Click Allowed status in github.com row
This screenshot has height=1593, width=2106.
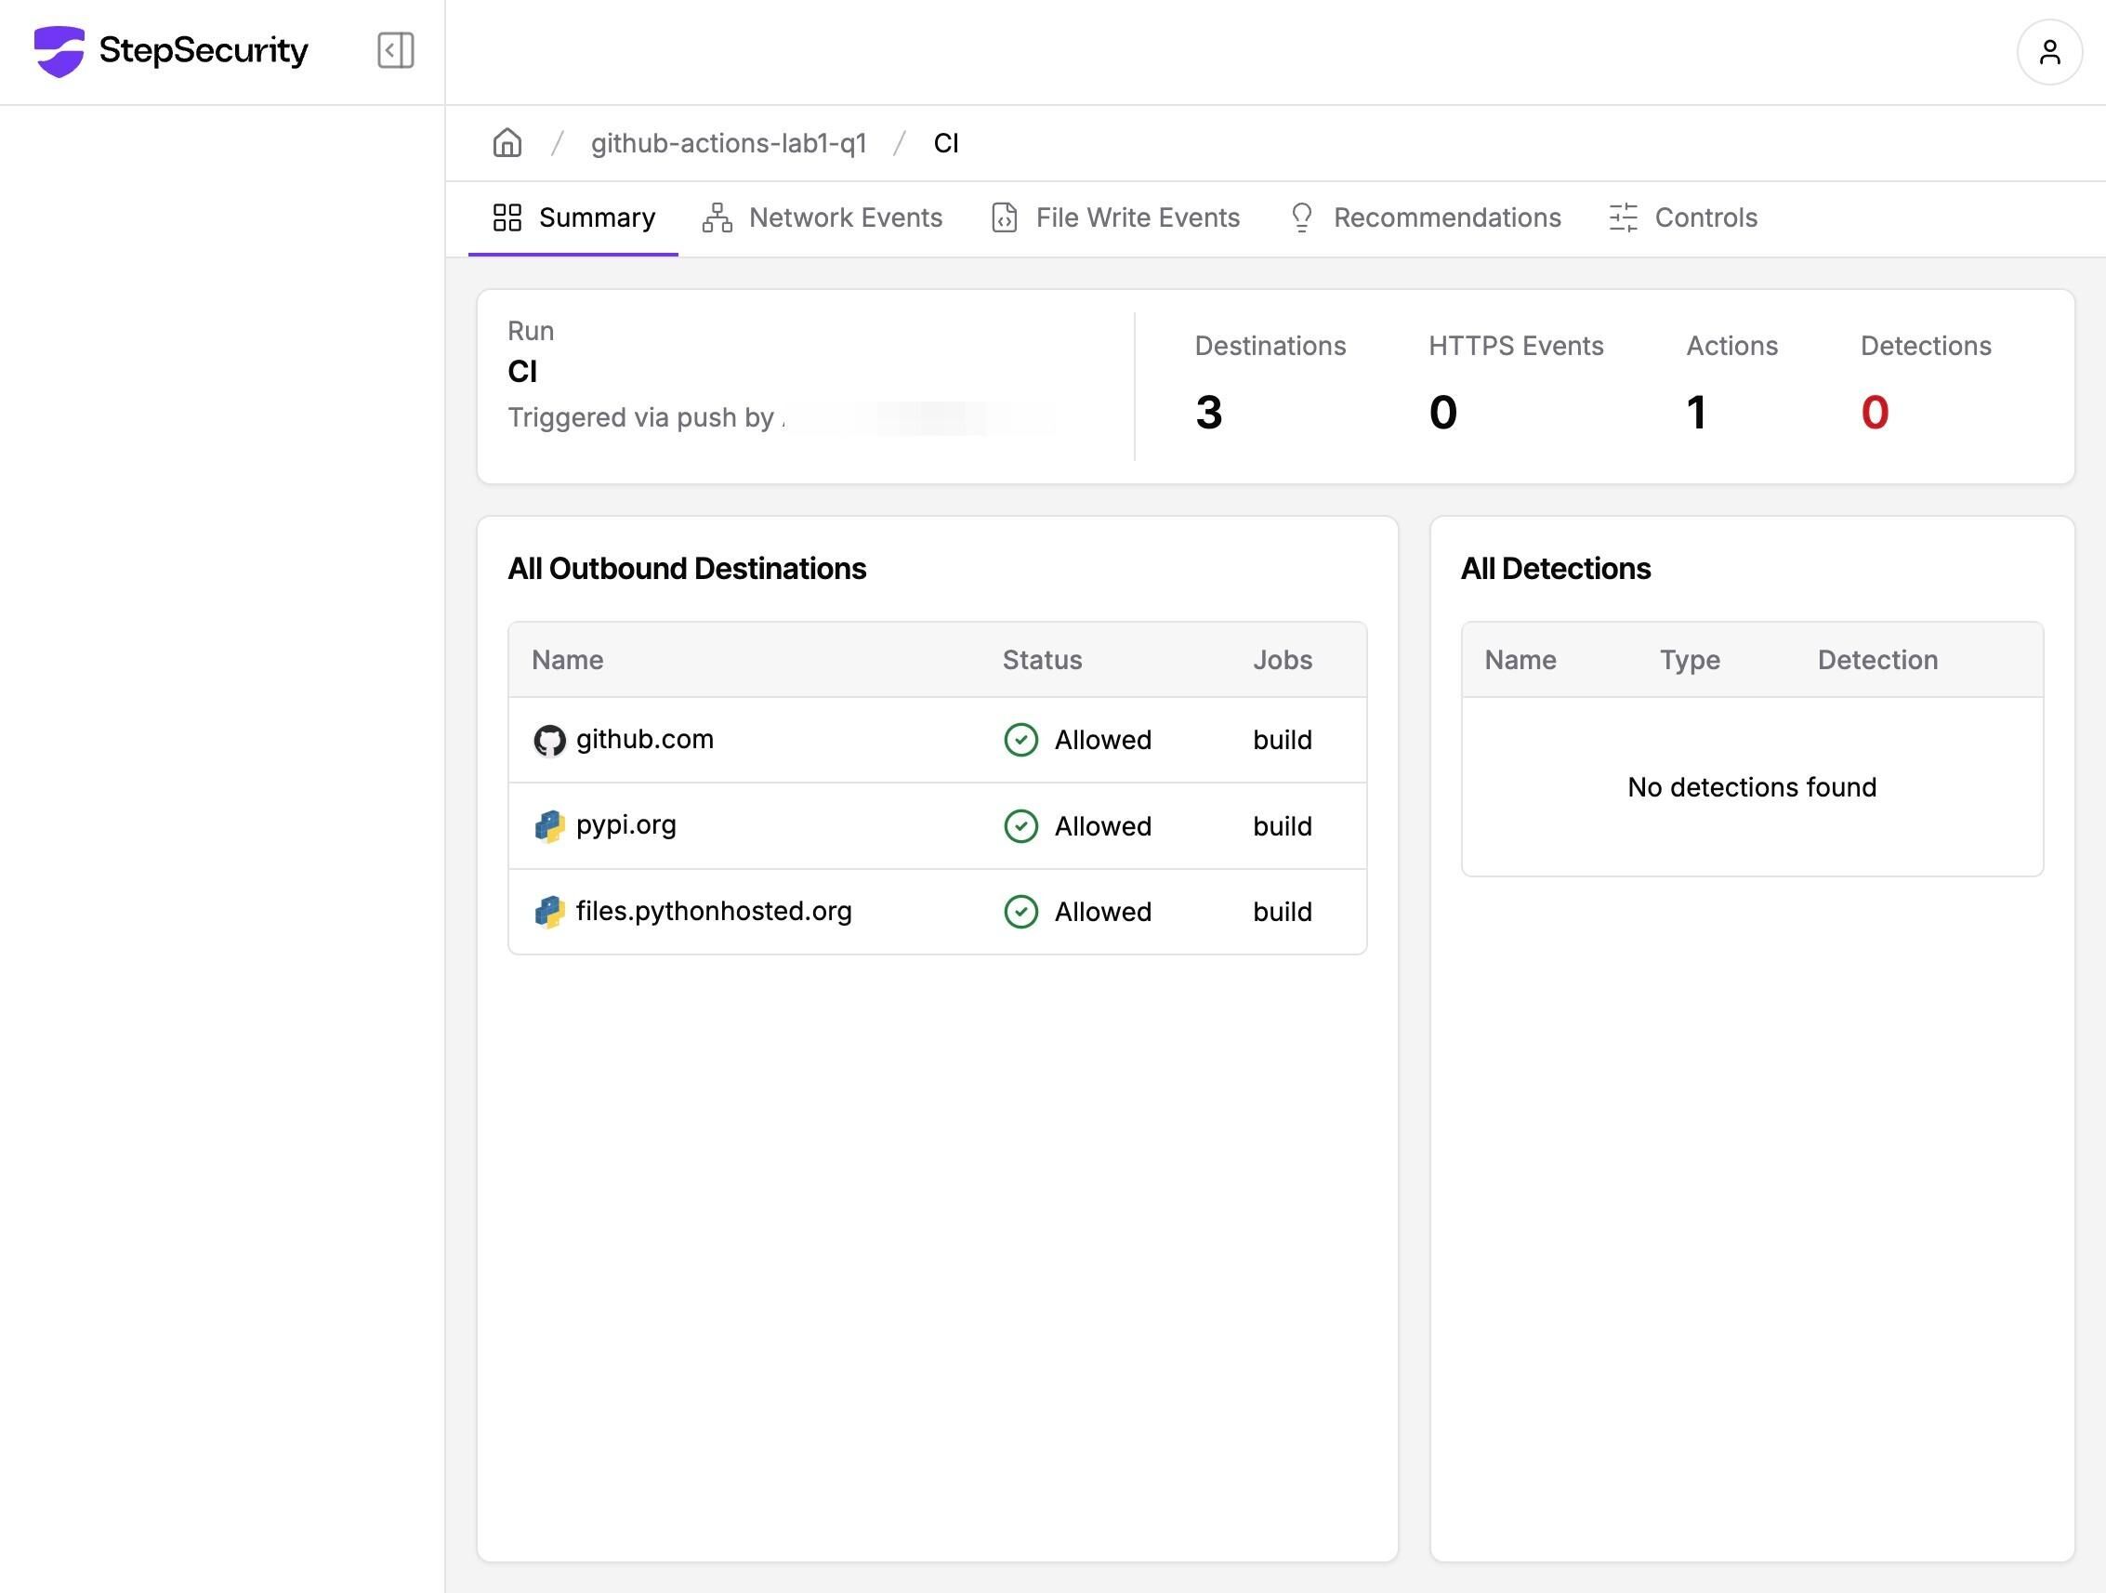tap(1102, 740)
